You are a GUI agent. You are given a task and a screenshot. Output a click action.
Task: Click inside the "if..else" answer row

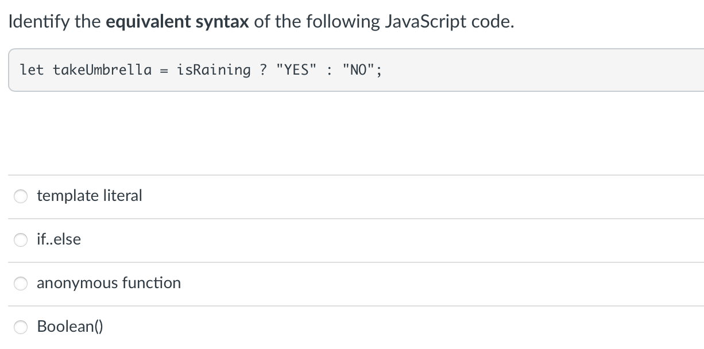pos(230,240)
